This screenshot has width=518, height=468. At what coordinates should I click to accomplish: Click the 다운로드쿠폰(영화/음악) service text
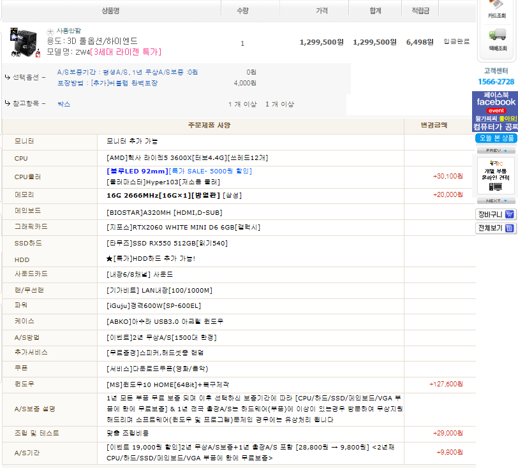(x=157, y=369)
